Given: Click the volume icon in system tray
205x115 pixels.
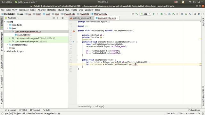Looking at the screenshot, I should tap(194, 2).
